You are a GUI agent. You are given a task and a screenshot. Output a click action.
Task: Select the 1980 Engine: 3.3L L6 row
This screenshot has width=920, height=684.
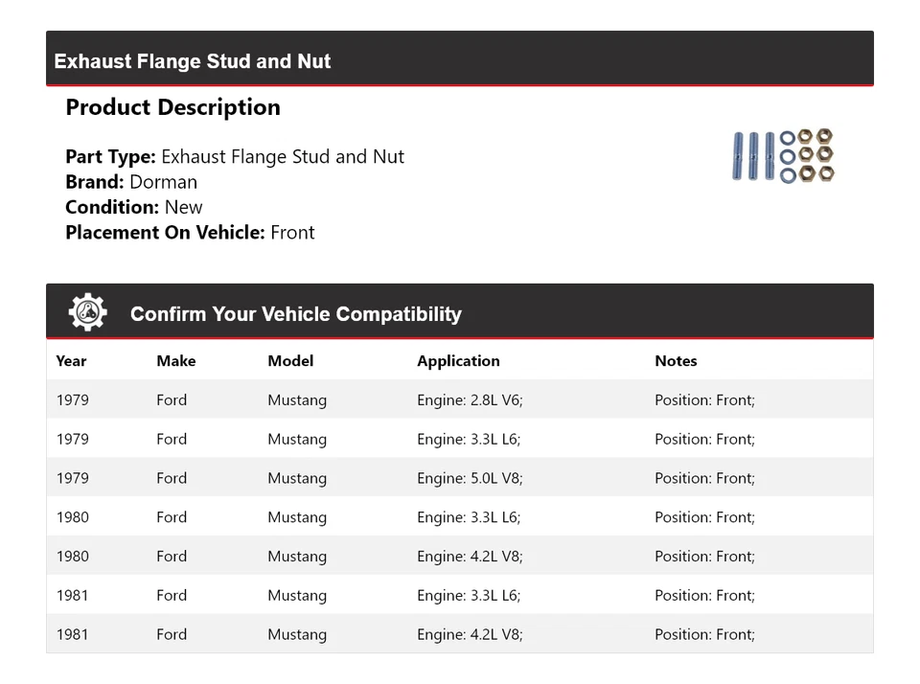click(x=459, y=517)
